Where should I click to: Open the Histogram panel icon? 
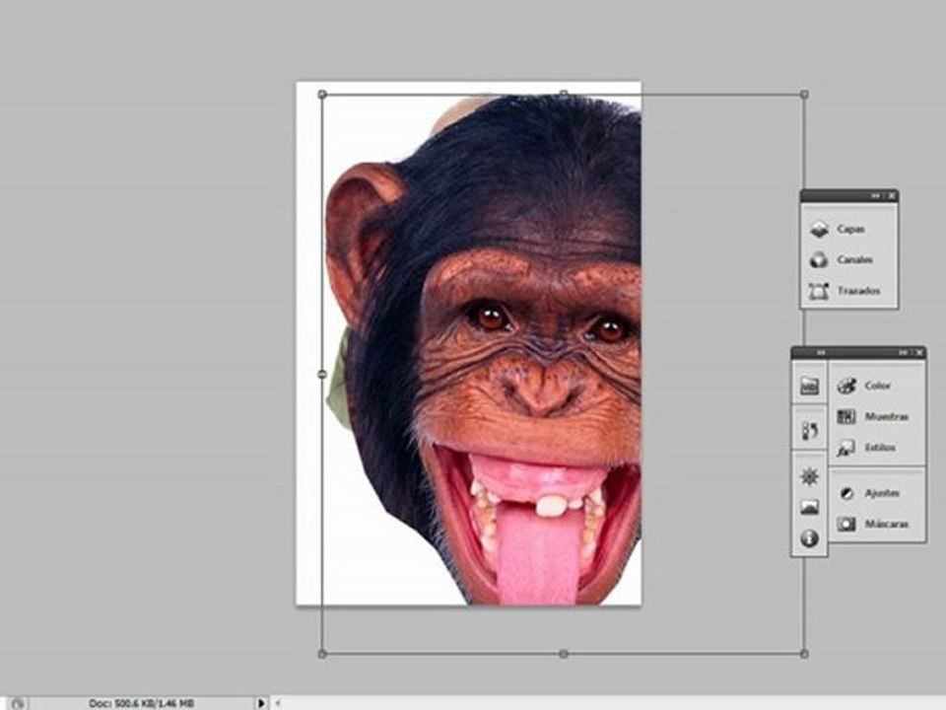click(x=809, y=508)
